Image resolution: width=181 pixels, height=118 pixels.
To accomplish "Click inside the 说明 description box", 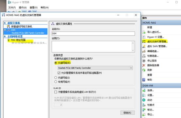I will (91, 46).
